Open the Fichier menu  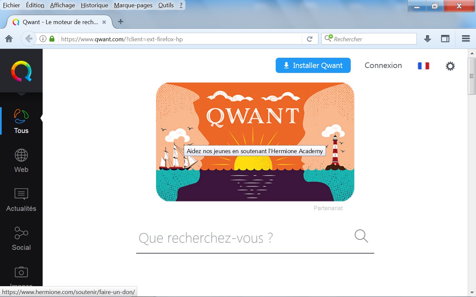click(x=11, y=5)
